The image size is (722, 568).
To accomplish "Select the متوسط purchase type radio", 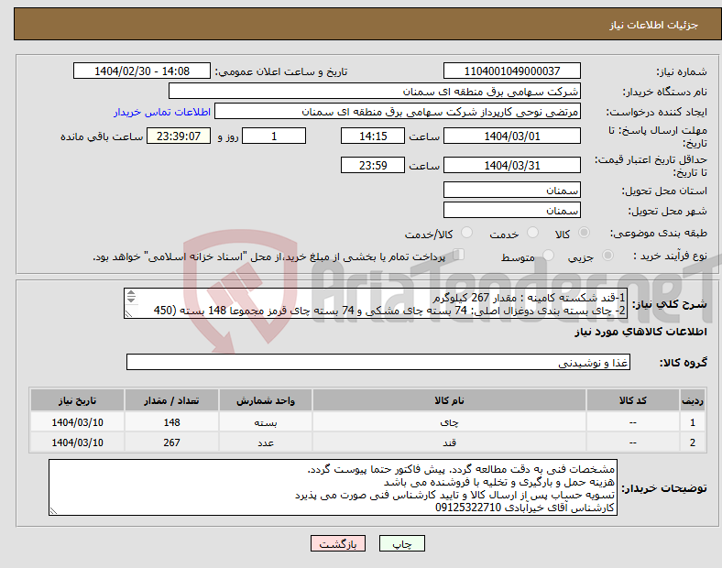I will (x=548, y=255).
